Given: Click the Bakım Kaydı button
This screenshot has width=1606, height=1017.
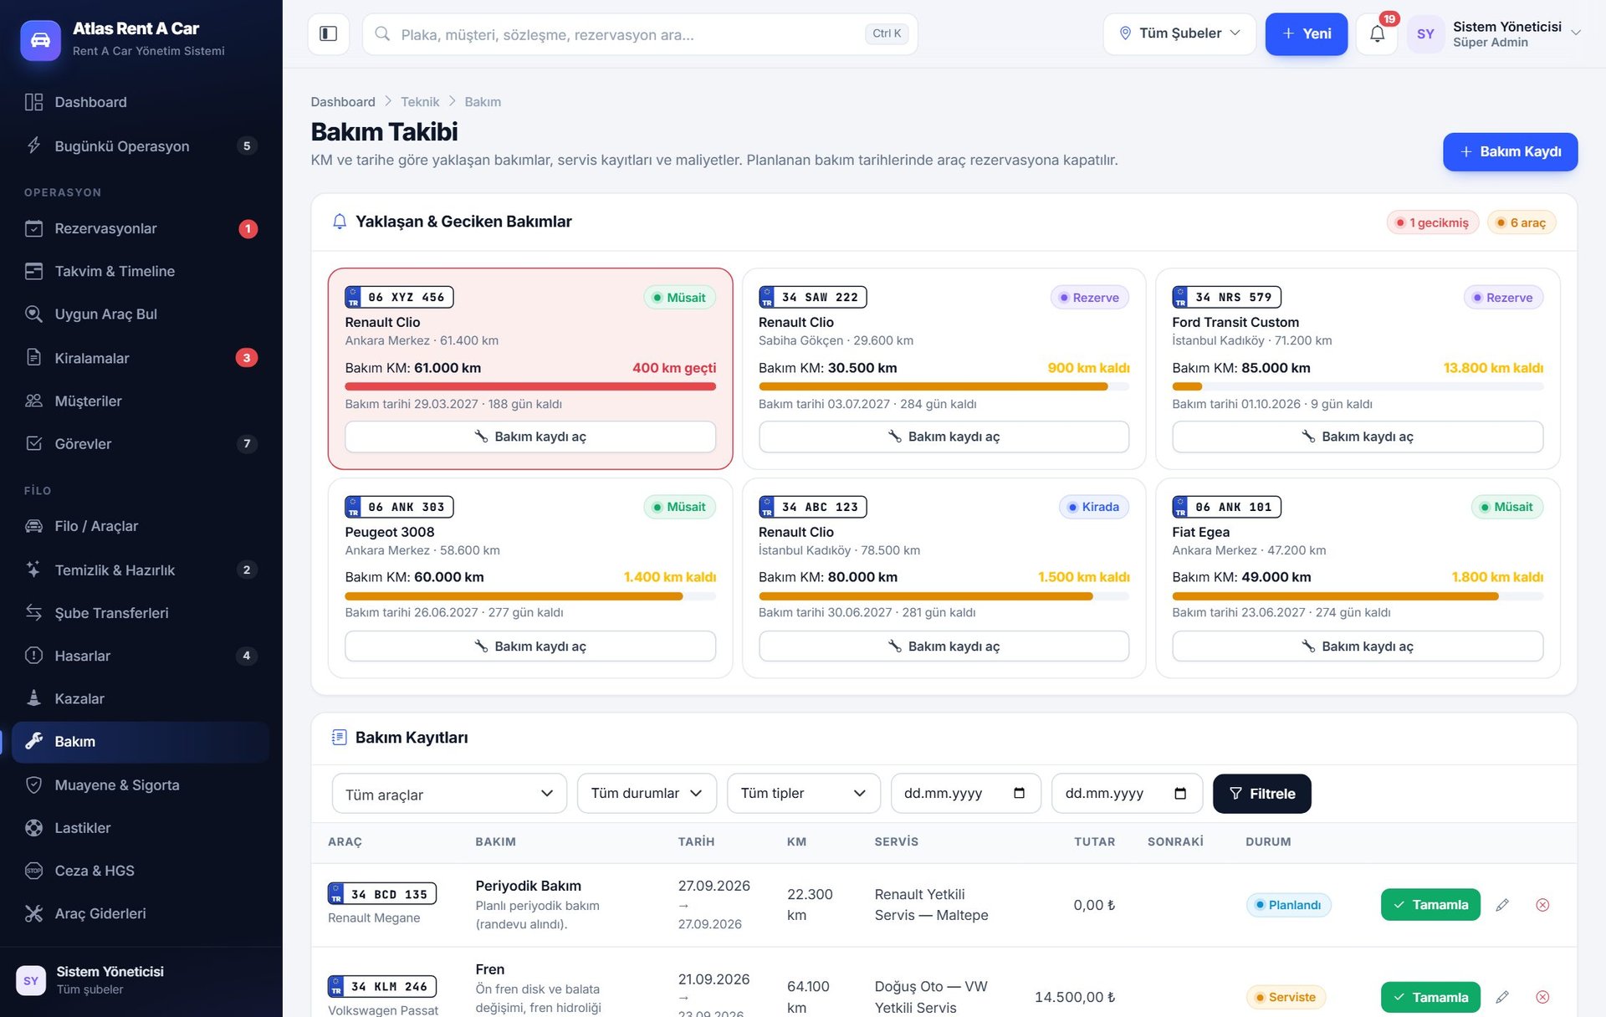Looking at the screenshot, I should pyautogui.click(x=1510, y=151).
